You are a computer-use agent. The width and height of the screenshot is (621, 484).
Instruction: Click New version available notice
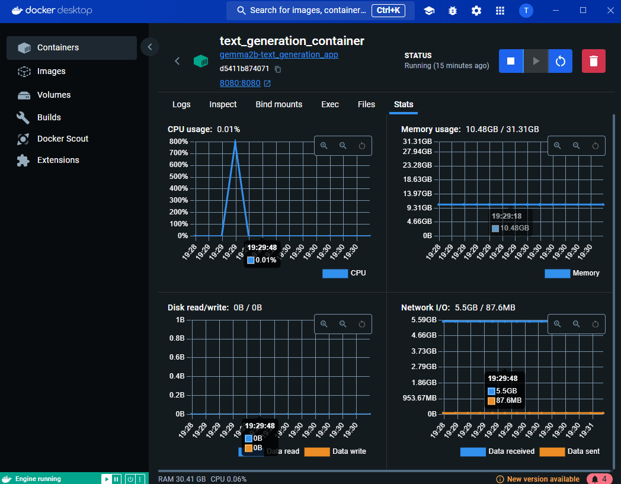pyautogui.click(x=538, y=479)
